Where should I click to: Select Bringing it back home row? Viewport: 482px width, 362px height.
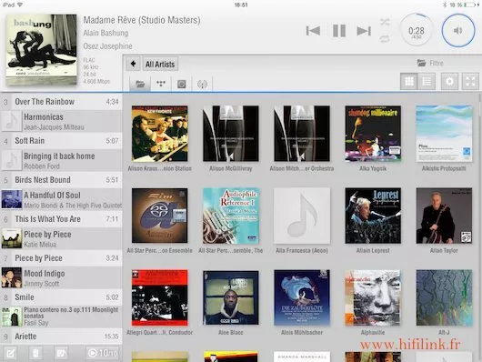click(x=61, y=160)
